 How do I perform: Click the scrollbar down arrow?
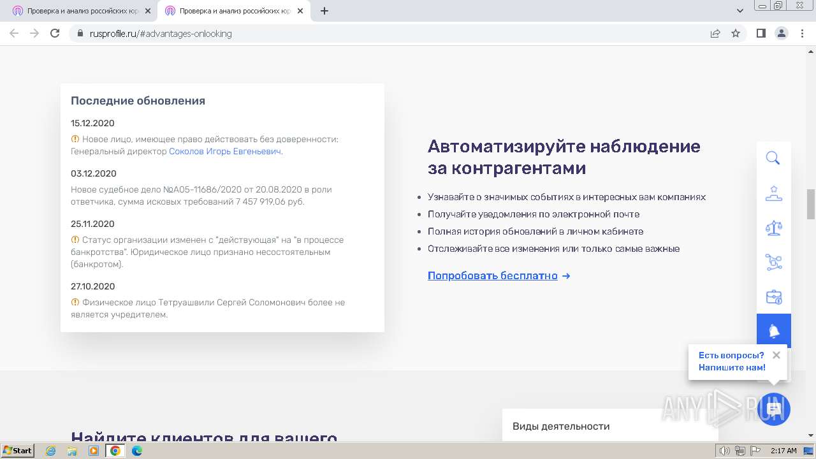pos(811,436)
